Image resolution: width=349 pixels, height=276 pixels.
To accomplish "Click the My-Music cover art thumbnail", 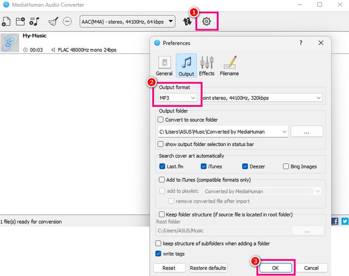I will (10, 43).
